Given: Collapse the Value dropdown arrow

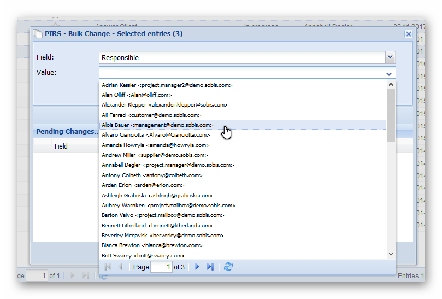Looking at the screenshot, I should click(389, 73).
